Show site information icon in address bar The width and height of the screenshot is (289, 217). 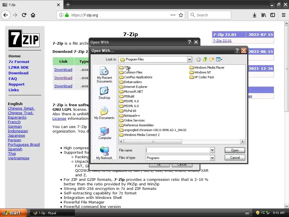coord(61,15)
